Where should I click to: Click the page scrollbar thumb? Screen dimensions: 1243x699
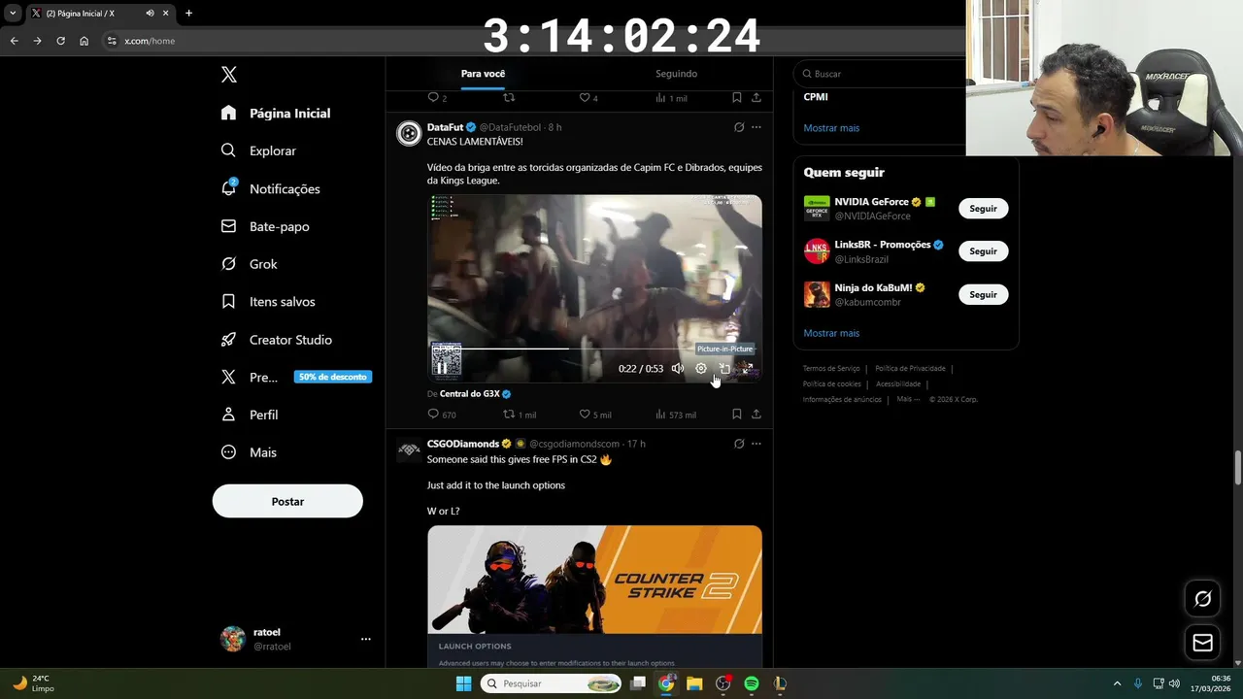coord(1238,467)
